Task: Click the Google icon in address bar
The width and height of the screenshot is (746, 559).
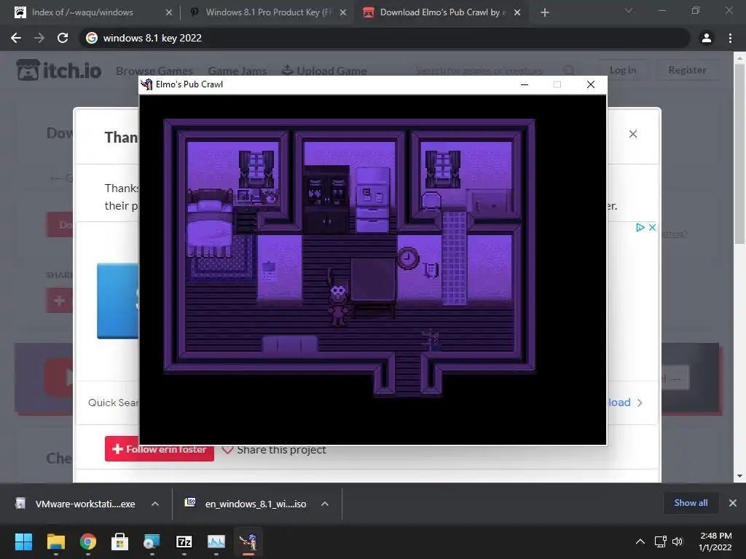Action: pos(91,38)
